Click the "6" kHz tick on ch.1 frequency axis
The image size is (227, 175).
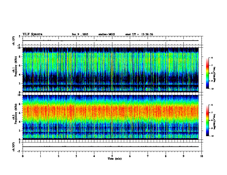pyautogui.click(x=20, y=65)
